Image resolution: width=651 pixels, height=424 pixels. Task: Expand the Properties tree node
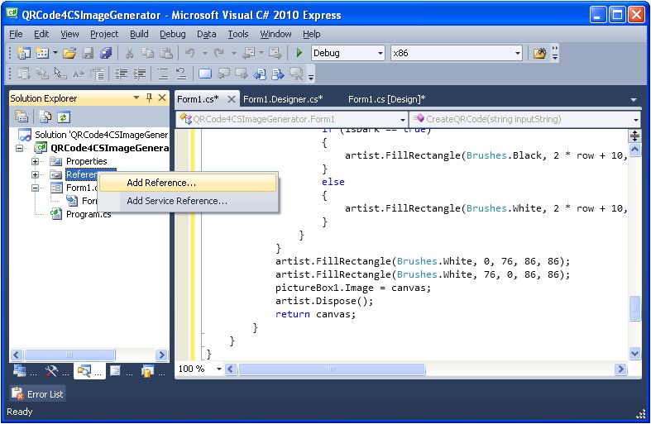[x=36, y=161]
